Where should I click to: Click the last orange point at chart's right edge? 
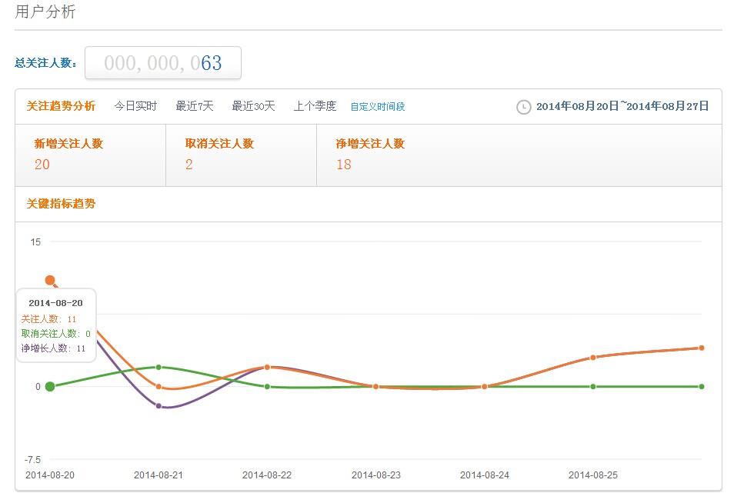(x=702, y=348)
